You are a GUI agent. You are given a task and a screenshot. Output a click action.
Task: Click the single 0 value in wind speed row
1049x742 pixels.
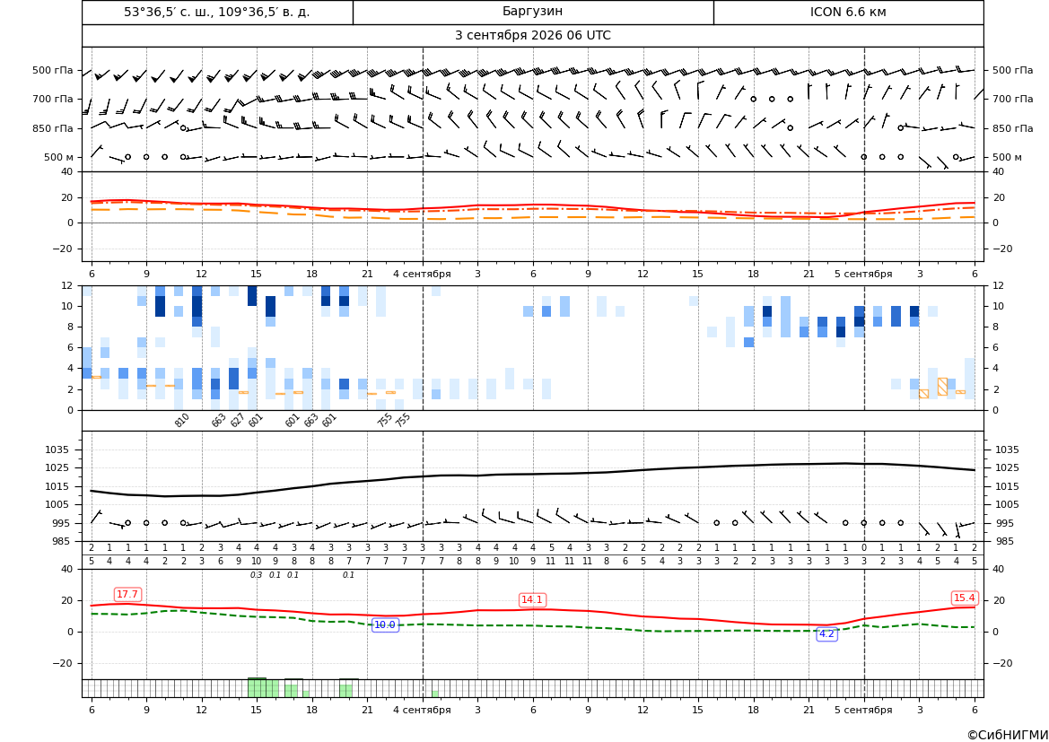(863, 547)
